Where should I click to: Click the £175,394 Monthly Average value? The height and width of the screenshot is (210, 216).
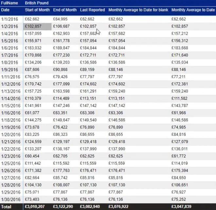point(180,170)
